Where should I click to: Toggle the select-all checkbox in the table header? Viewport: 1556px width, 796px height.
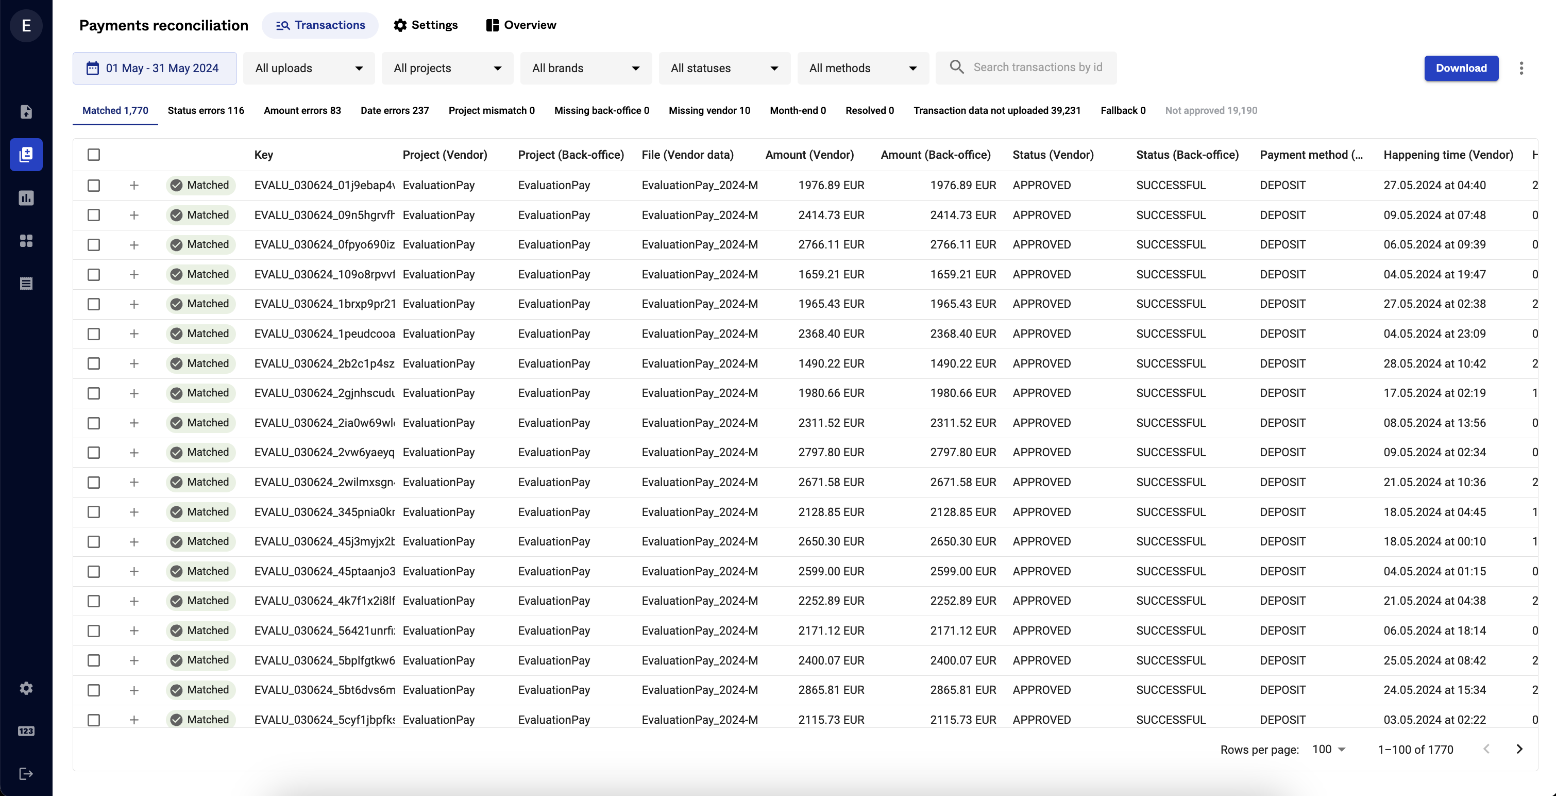tap(94, 155)
